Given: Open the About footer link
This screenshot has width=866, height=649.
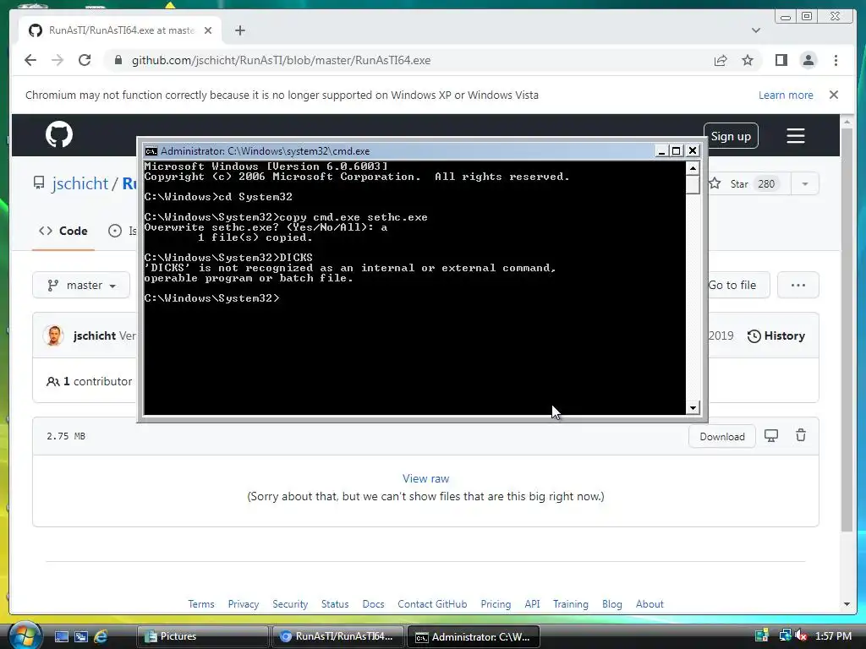Looking at the screenshot, I should coord(649,603).
